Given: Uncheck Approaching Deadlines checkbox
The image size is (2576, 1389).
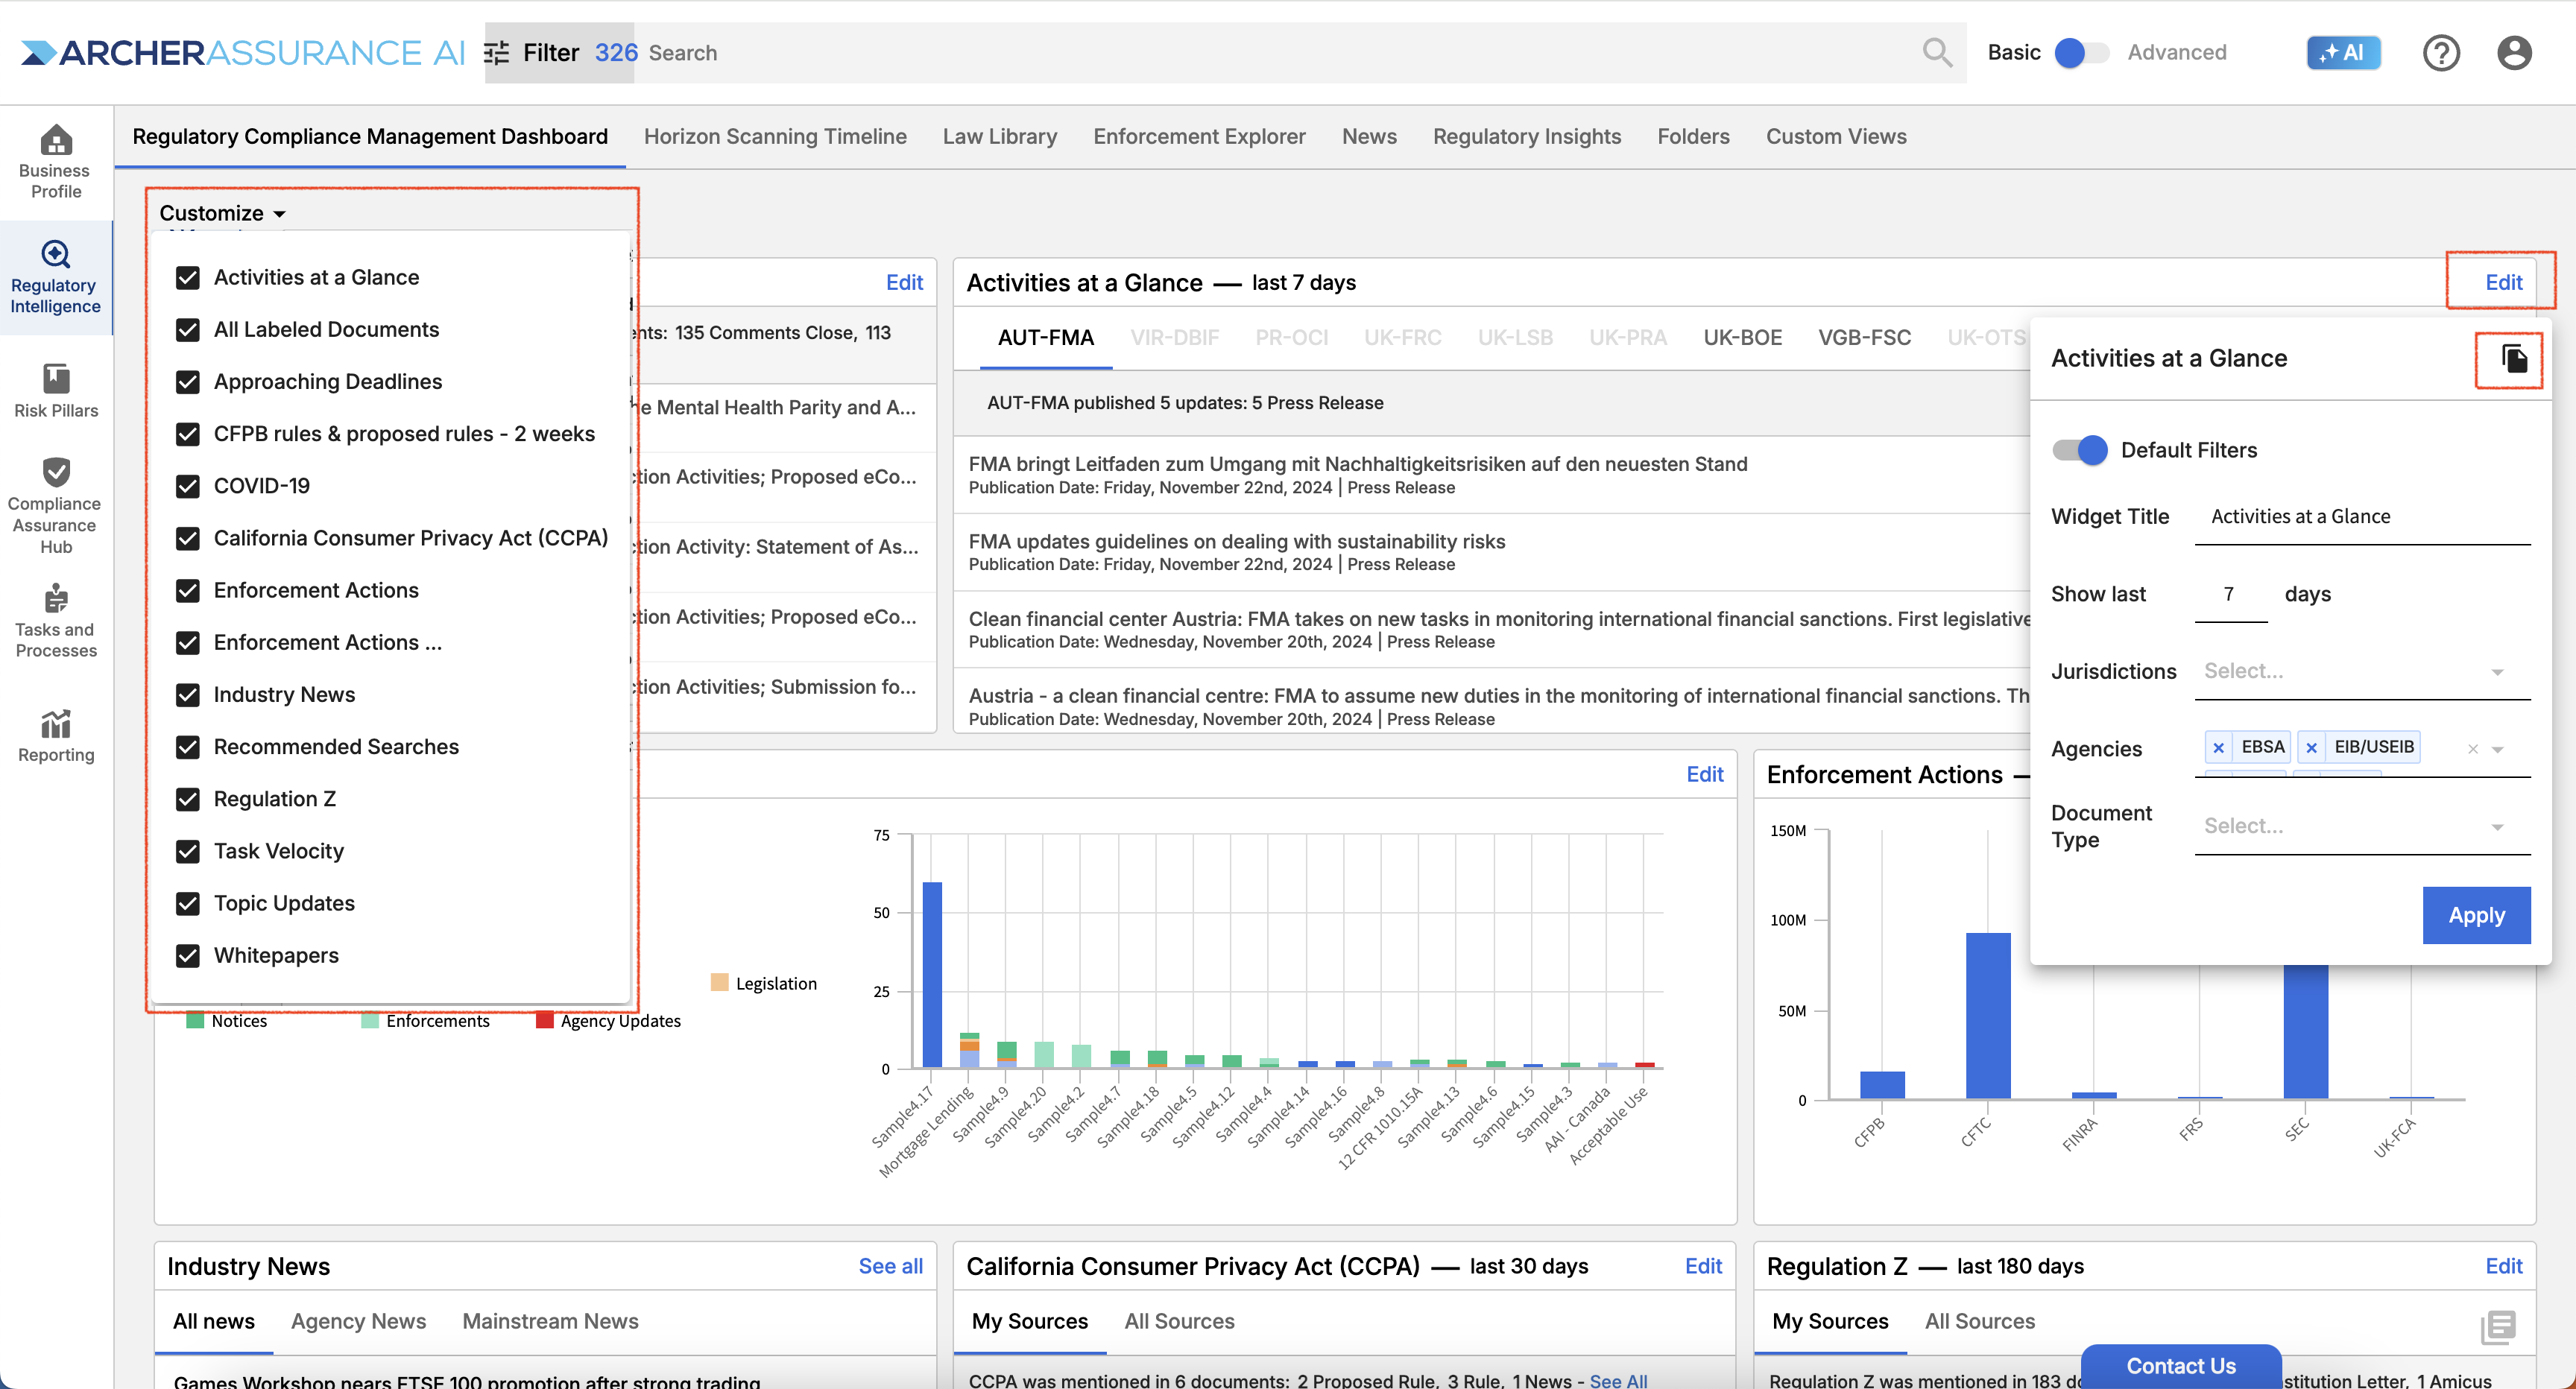Looking at the screenshot, I should click(188, 382).
